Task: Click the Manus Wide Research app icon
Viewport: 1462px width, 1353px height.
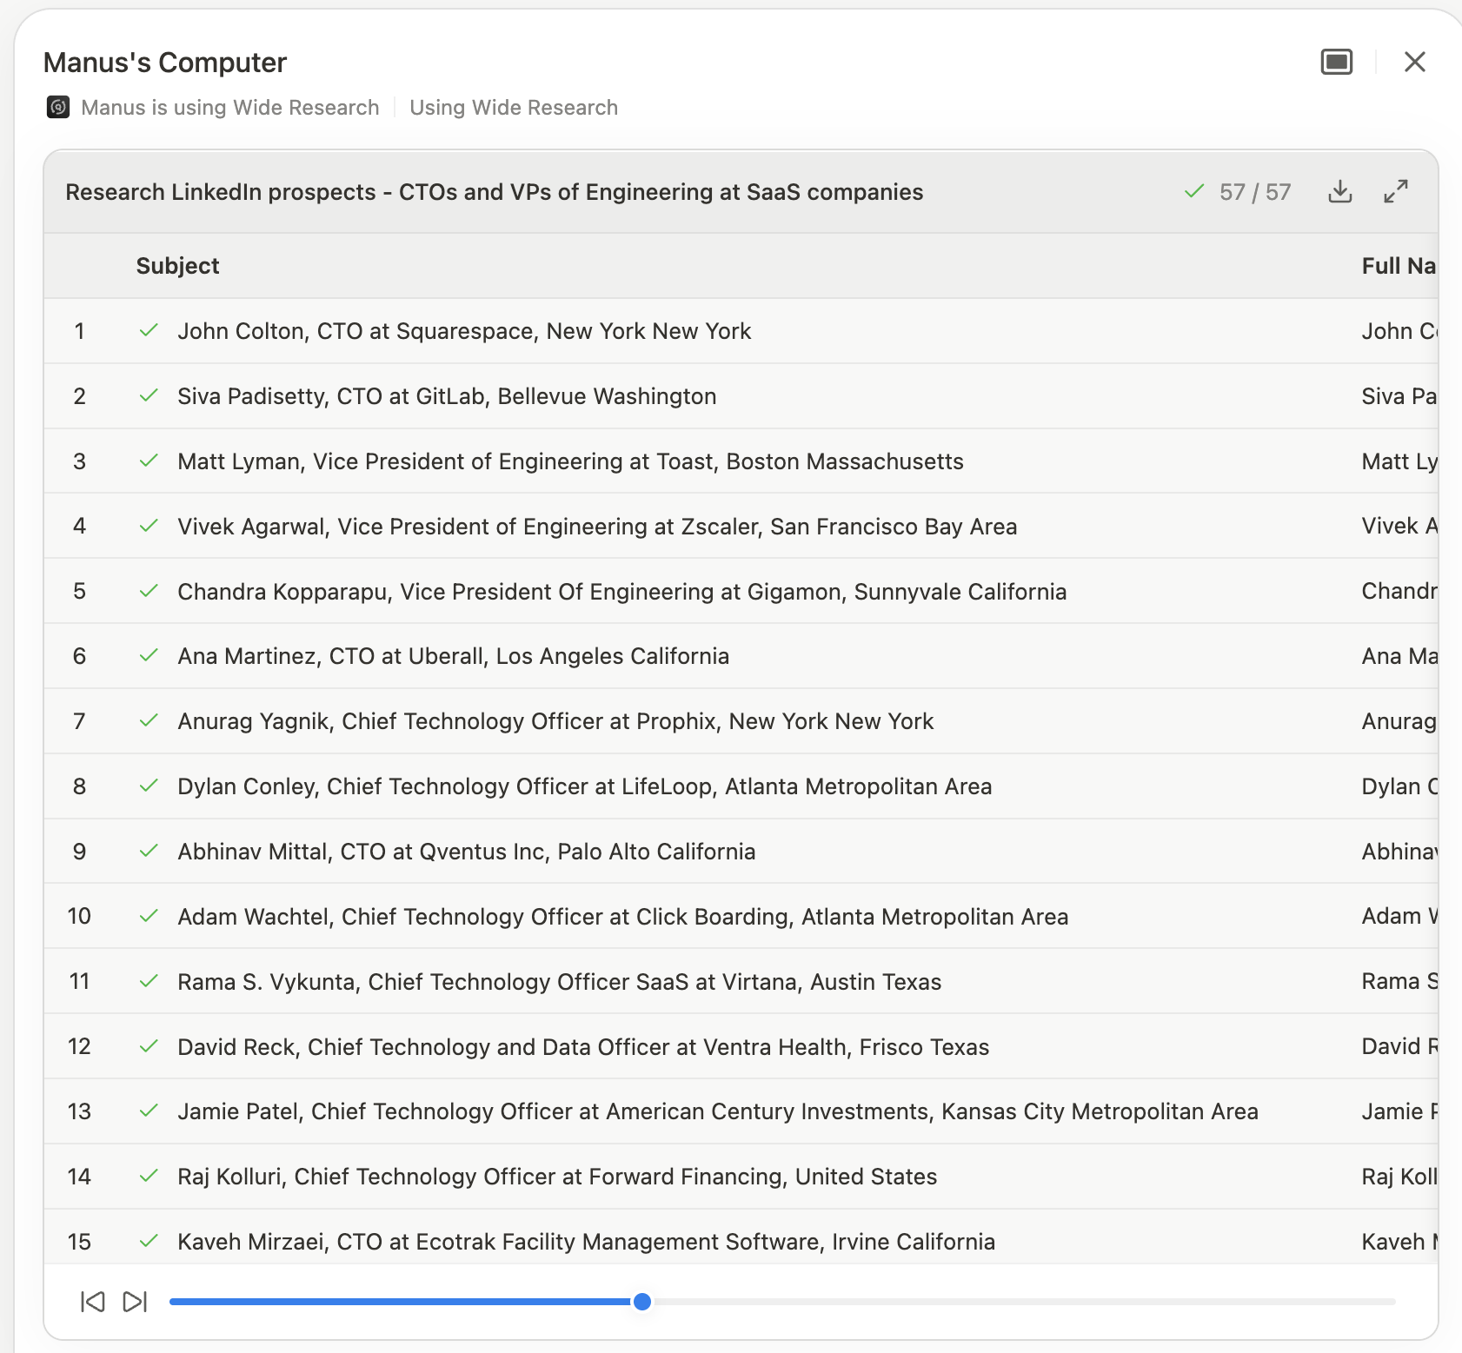Action: pos(58,107)
